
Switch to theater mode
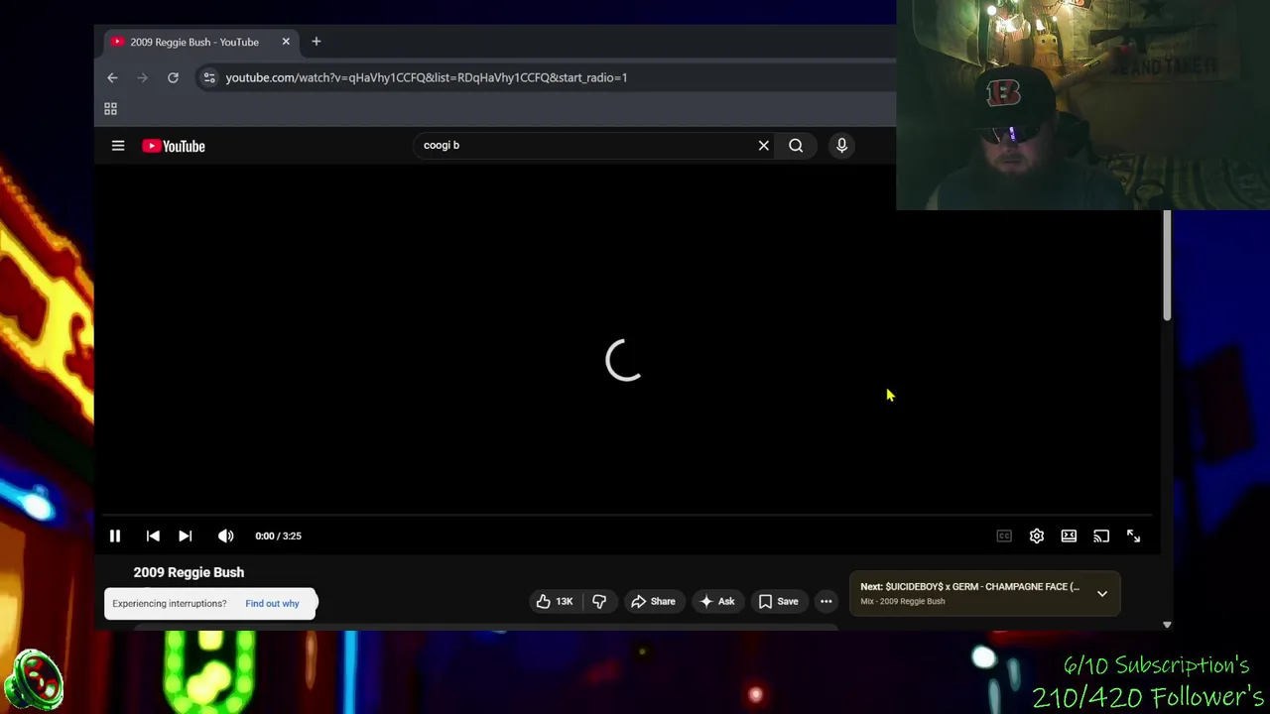(1069, 535)
